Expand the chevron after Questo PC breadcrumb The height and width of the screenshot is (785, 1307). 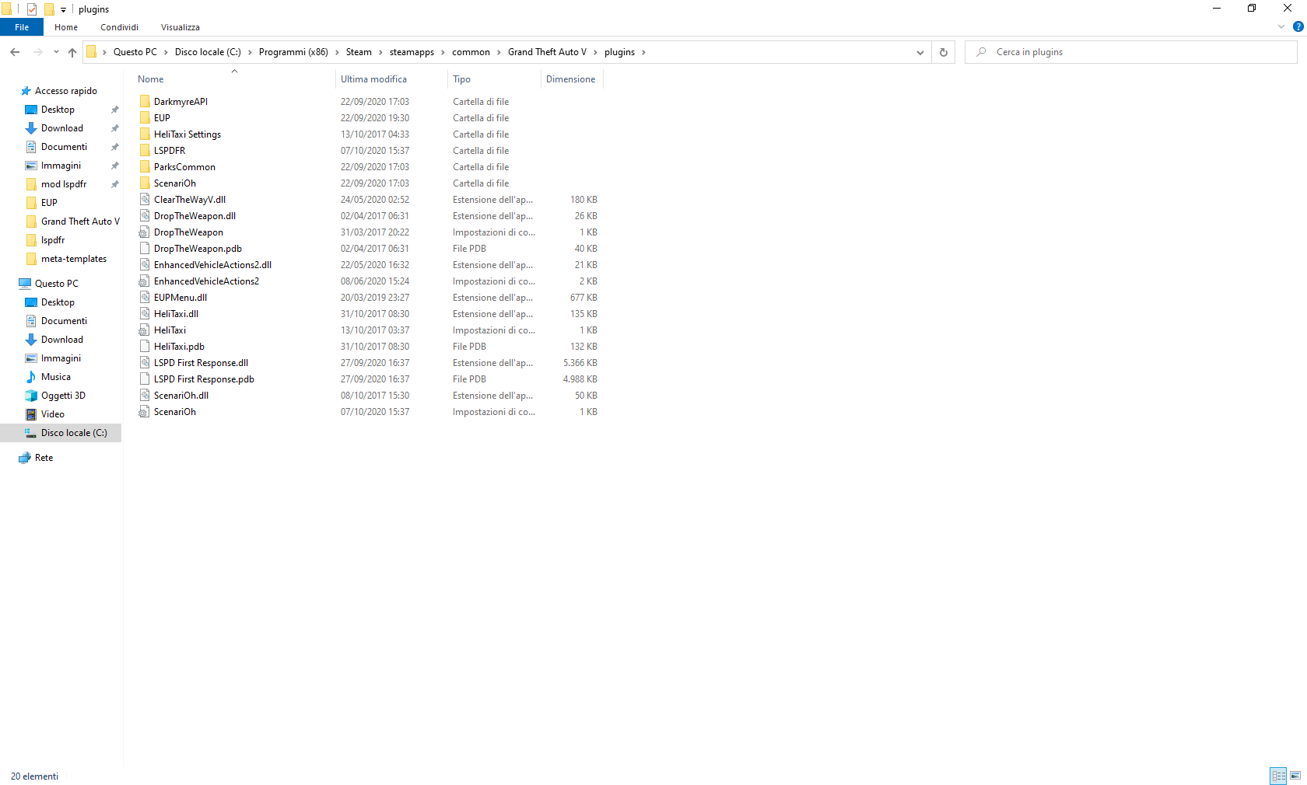[x=166, y=52]
